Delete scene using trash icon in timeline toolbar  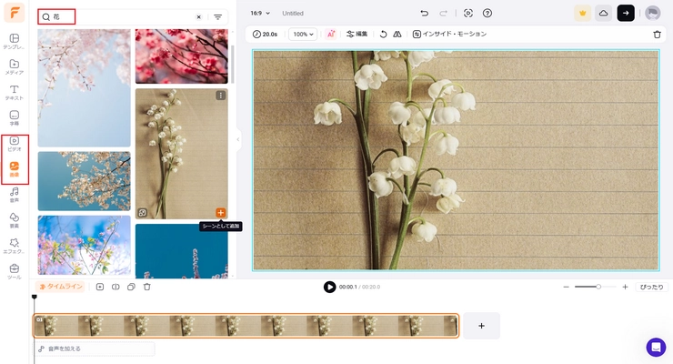click(146, 287)
